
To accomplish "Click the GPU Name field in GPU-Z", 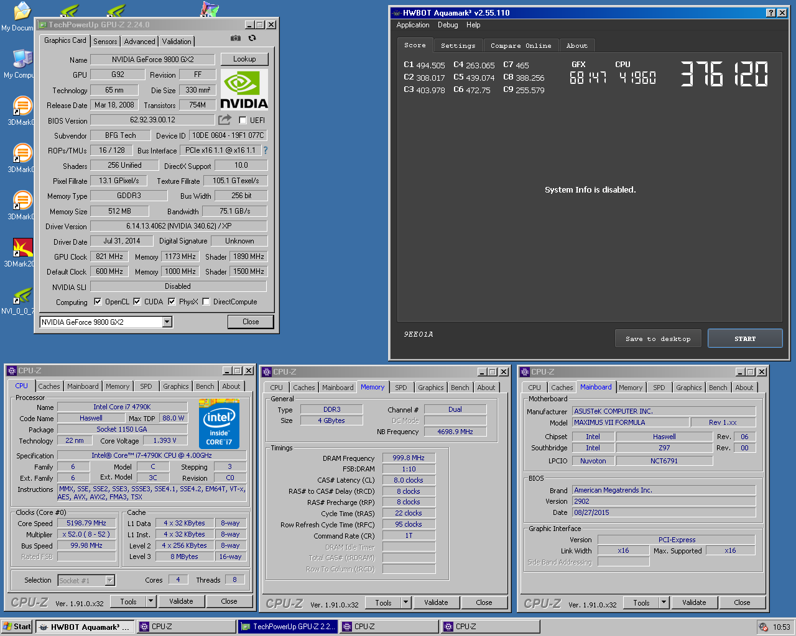I will click(x=153, y=60).
